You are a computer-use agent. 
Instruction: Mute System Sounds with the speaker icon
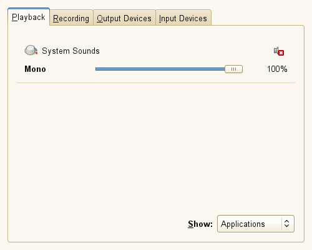coord(279,51)
